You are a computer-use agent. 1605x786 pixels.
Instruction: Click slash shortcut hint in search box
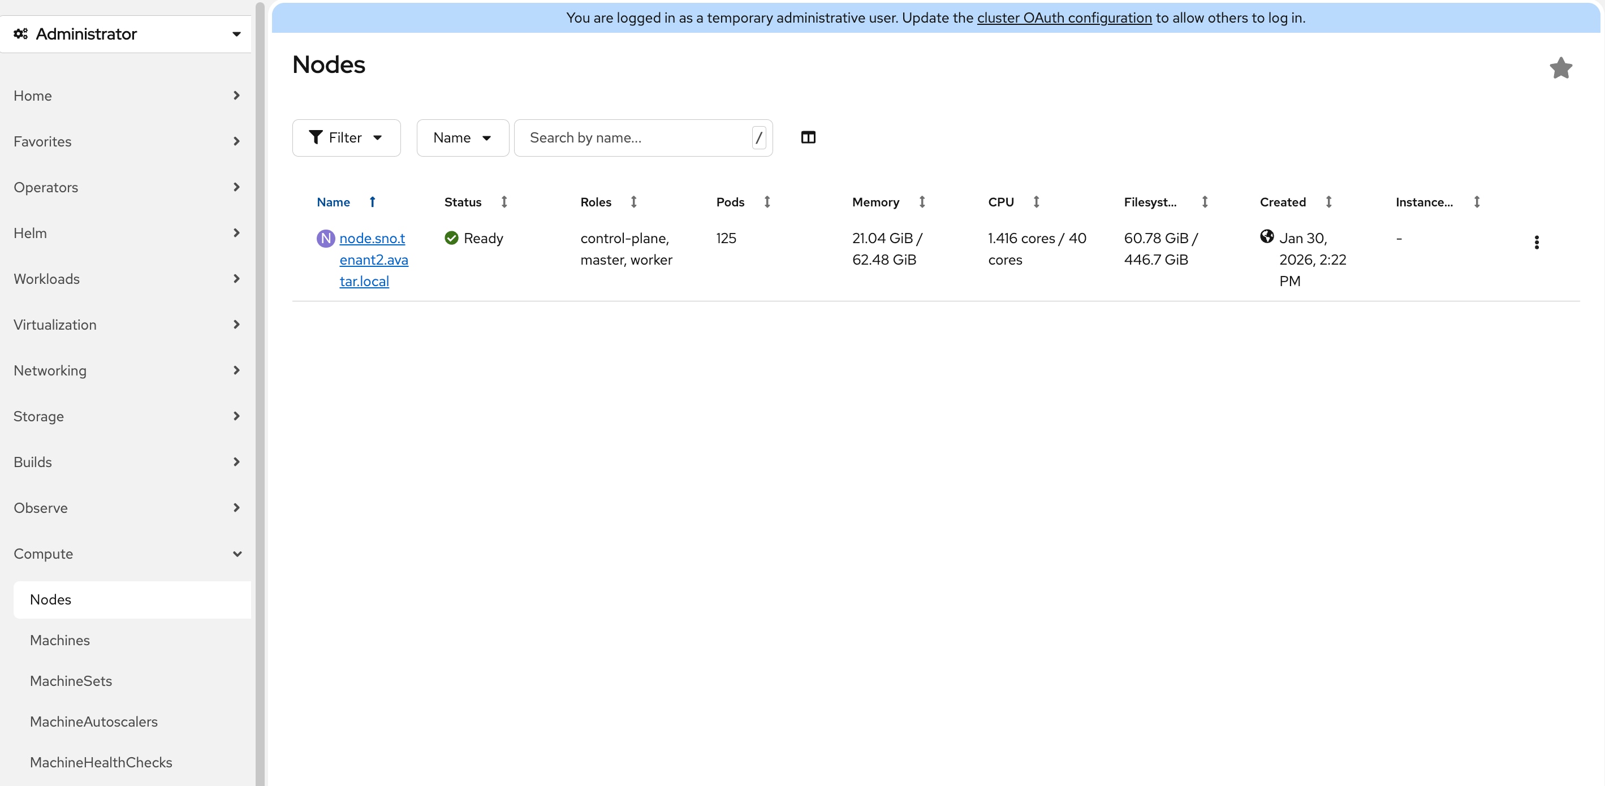coord(758,137)
